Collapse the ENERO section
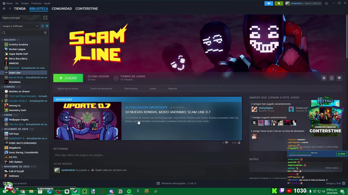The width and height of the screenshot is (348, 195). [x=2, y=115]
